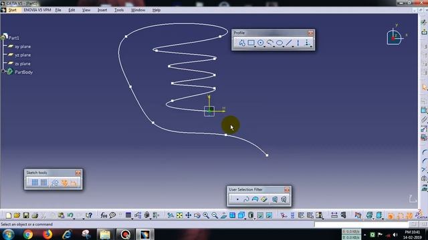The width and height of the screenshot is (428, 240).
Task: Open the Window menu
Action: click(138, 10)
